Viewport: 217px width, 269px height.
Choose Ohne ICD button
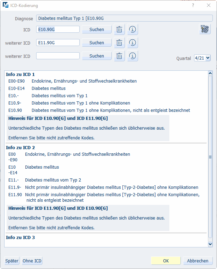32,261
